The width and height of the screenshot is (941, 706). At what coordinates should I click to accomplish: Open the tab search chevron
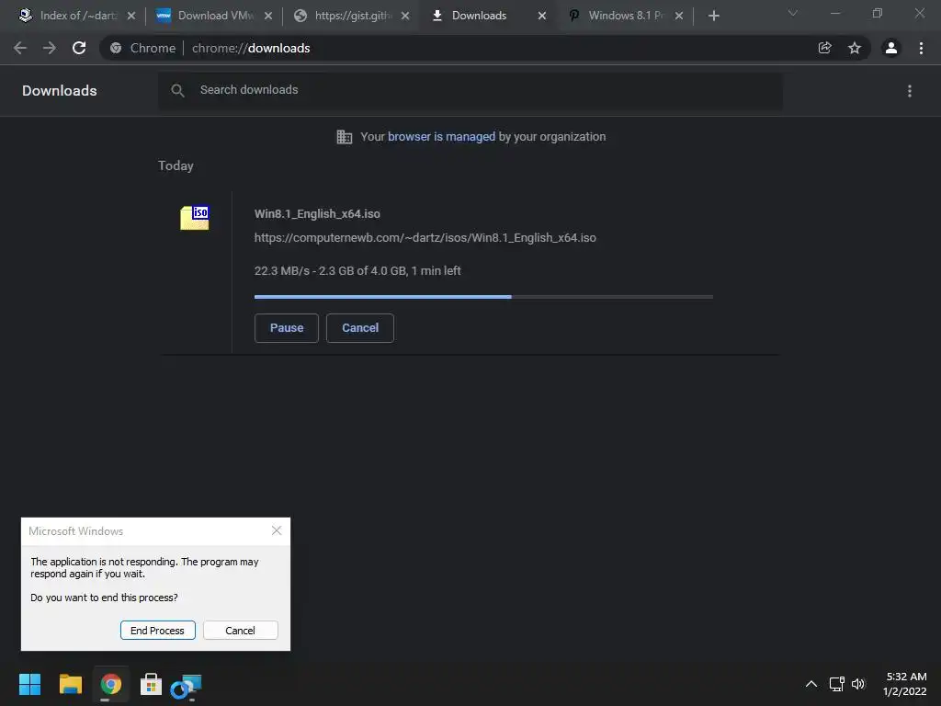pyautogui.click(x=793, y=13)
